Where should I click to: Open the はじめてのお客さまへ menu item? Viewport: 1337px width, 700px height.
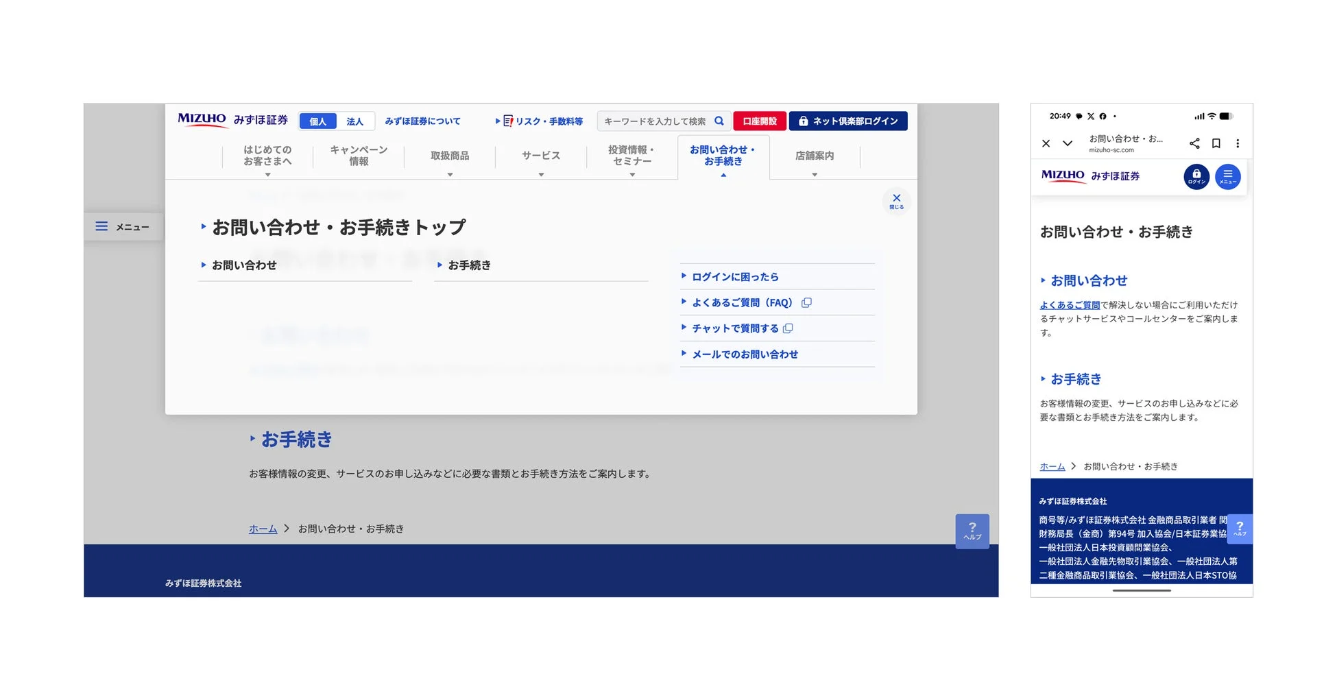coord(267,156)
